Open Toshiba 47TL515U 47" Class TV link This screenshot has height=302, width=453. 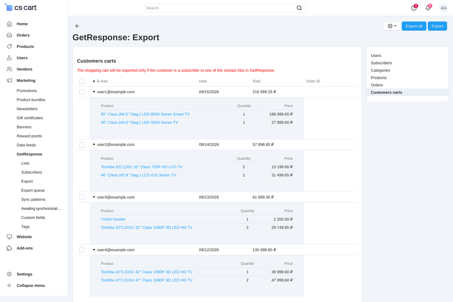pos(146,280)
